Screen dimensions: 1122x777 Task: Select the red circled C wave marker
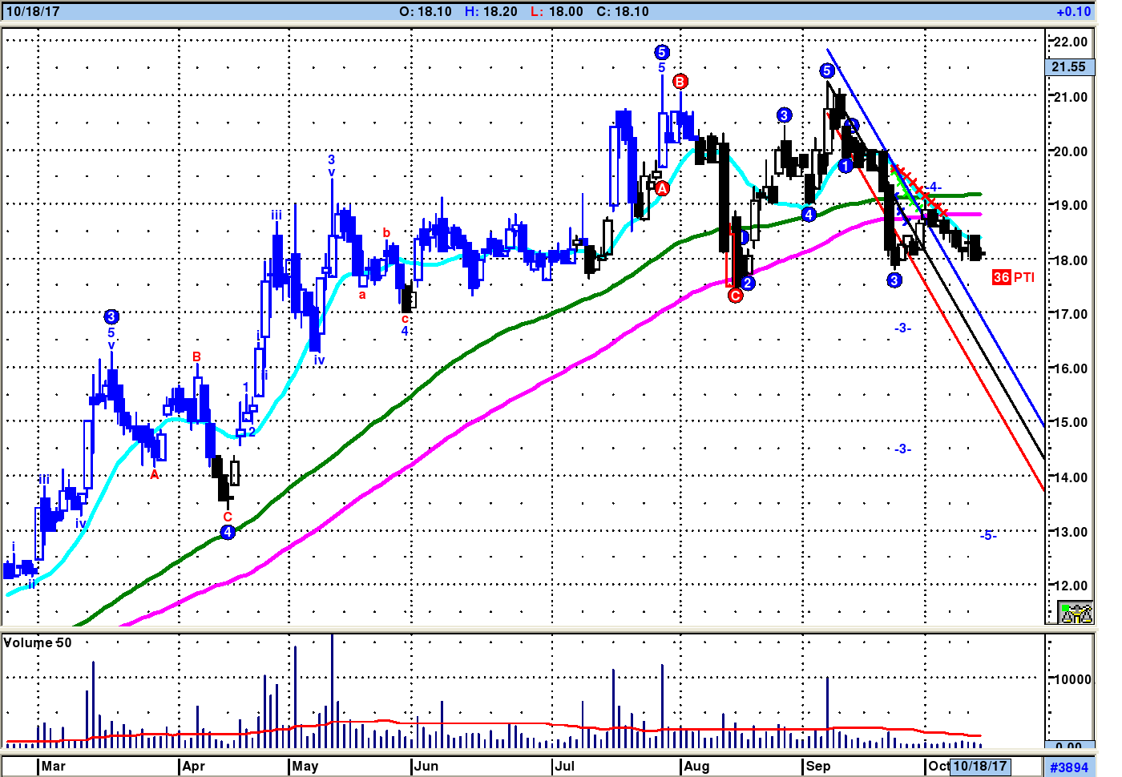(x=736, y=296)
